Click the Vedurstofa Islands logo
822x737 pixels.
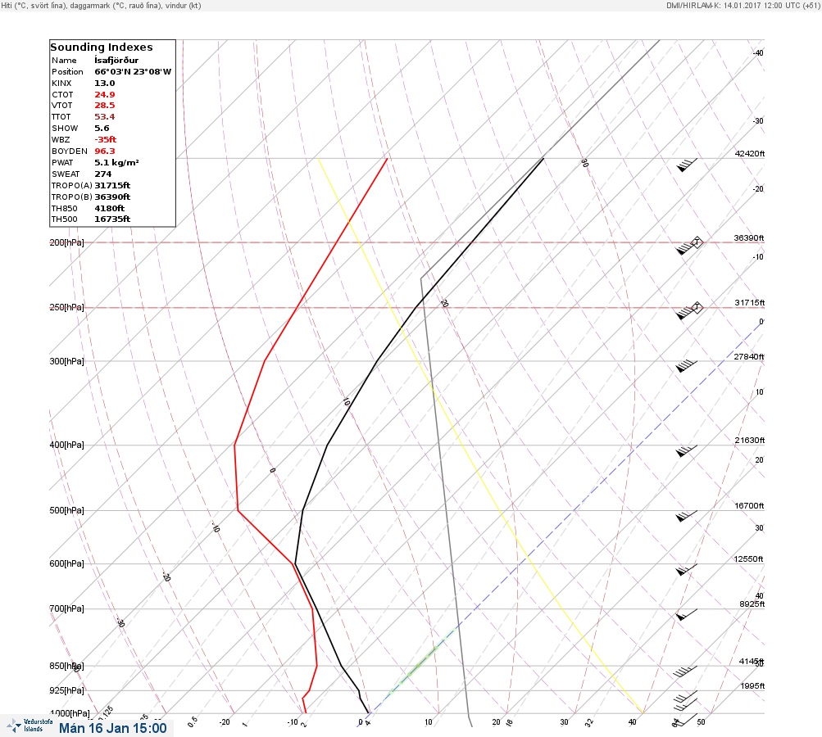pos(30,726)
